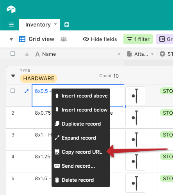
Task: Click the HARDWARE type label
Action: 39,78
